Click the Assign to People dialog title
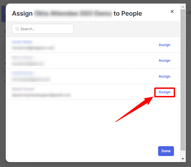This screenshot has width=191, height=167. point(77,13)
